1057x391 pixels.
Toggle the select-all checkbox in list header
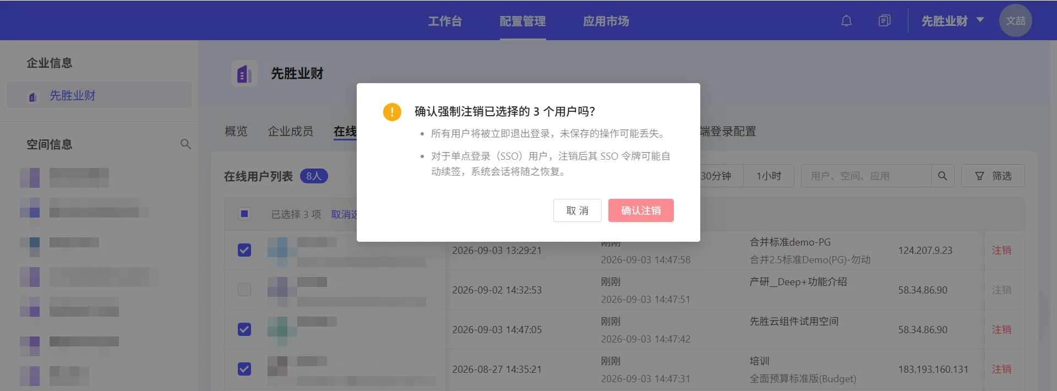244,214
